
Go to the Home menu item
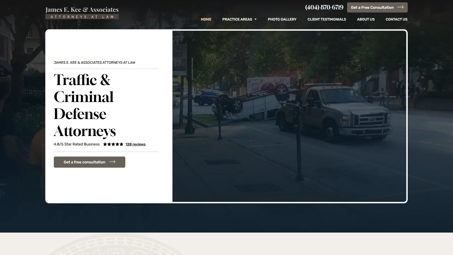point(206,19)
